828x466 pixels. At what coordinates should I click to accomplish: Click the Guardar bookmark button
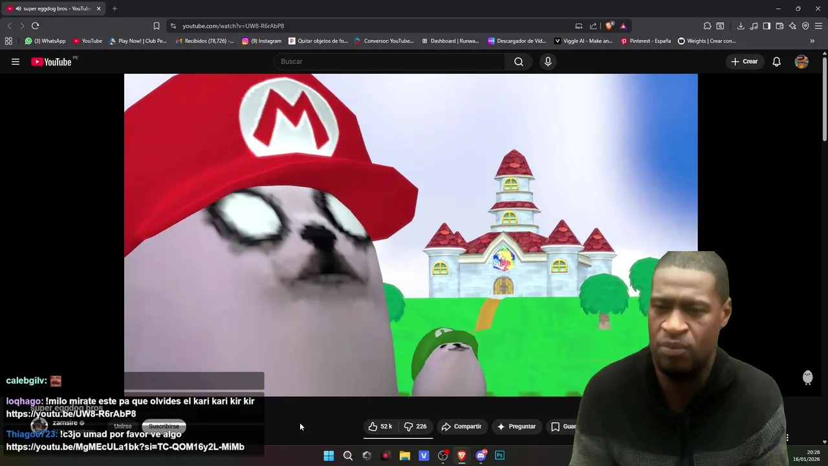[563, 427]
